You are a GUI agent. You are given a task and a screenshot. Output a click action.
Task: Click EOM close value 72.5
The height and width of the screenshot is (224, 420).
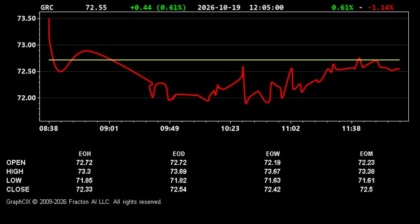(x=366, y=189)
